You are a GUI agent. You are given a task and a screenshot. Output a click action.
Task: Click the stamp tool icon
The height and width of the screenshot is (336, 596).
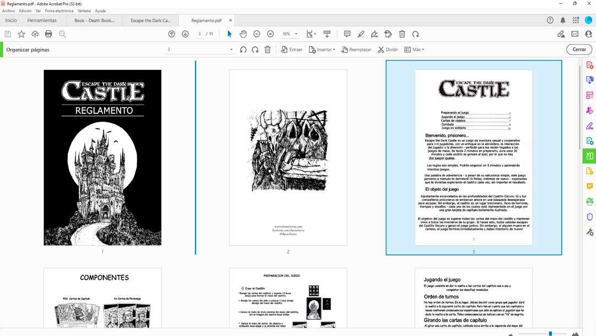(388, 34)
